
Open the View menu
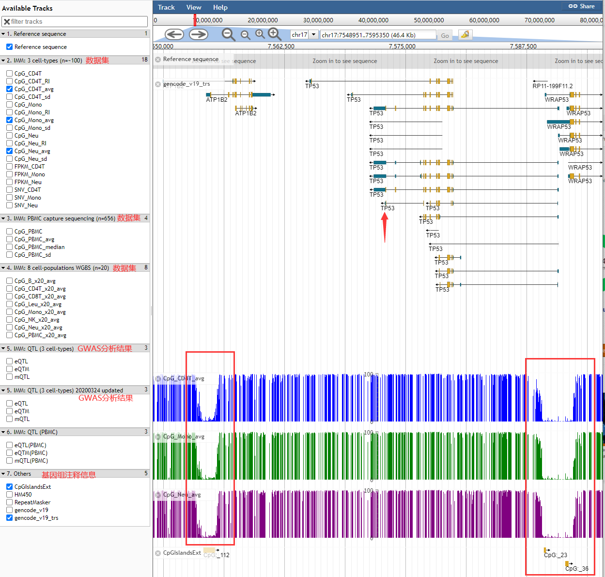tap(194, 7)
